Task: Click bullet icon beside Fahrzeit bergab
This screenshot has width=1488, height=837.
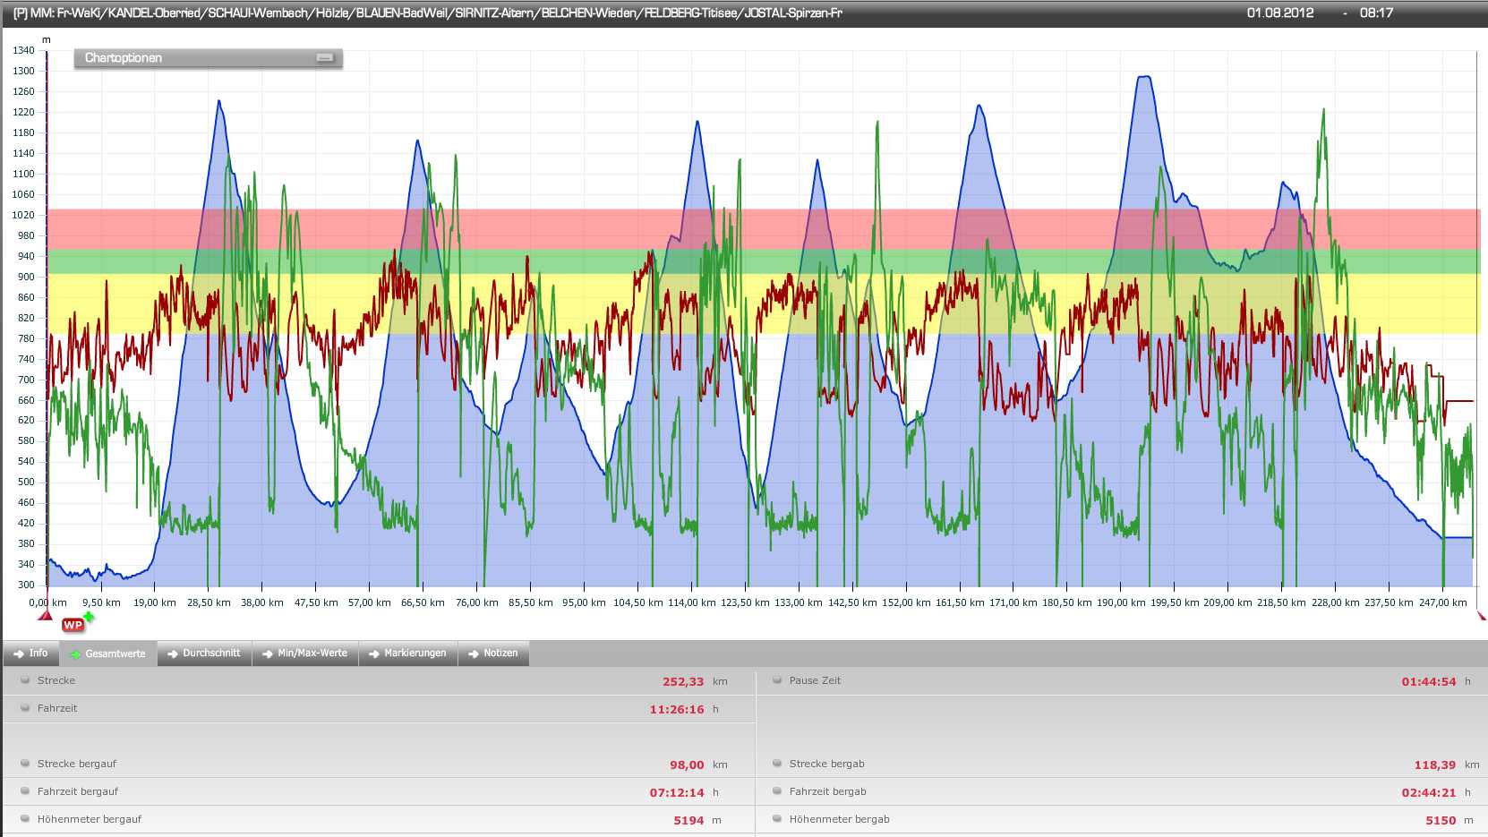Action: tap(777, 791)
